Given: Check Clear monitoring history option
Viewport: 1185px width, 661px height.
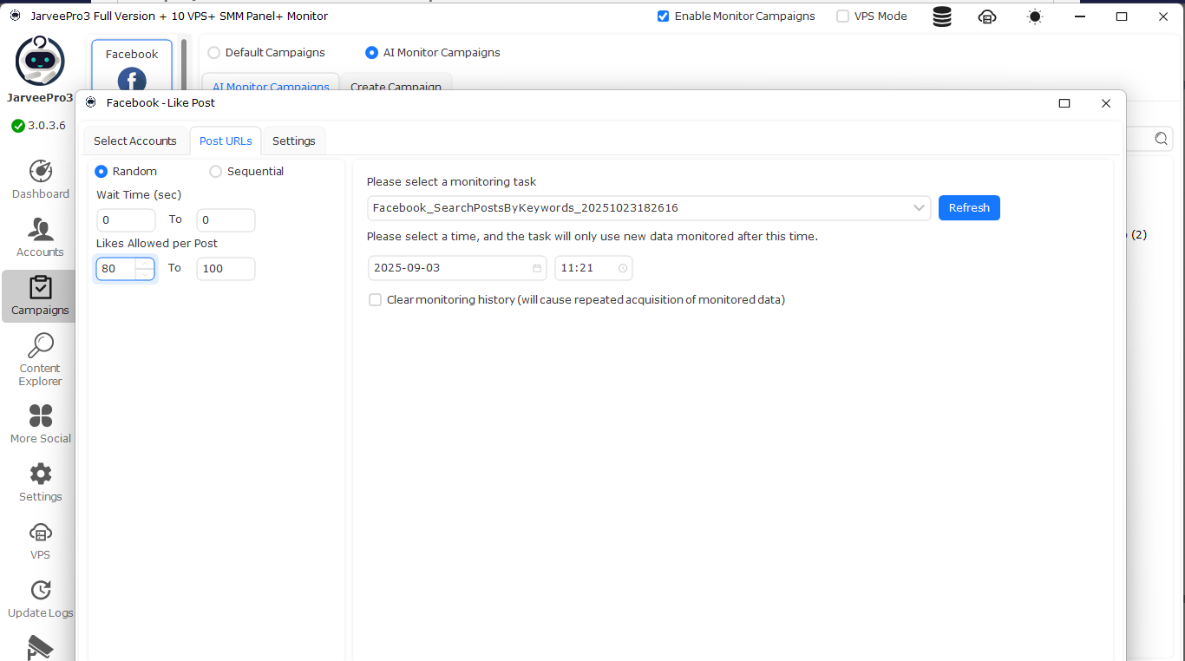Looking at the screenshot, I should pyautogui.click(x=376, y=300).
